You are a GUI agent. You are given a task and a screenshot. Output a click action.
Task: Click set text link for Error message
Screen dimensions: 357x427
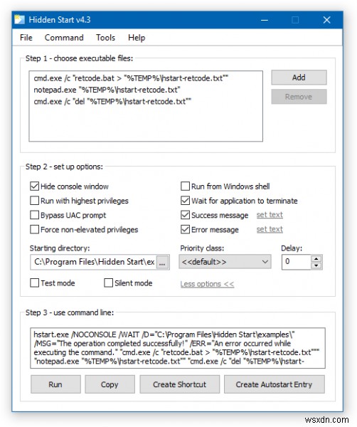point(270,229)
